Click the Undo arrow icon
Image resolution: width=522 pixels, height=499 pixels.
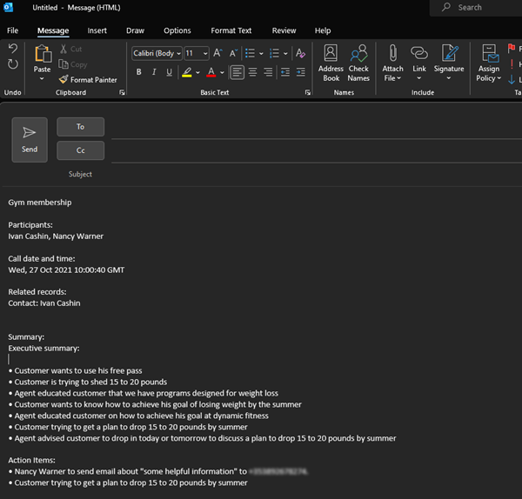(13, 49)
